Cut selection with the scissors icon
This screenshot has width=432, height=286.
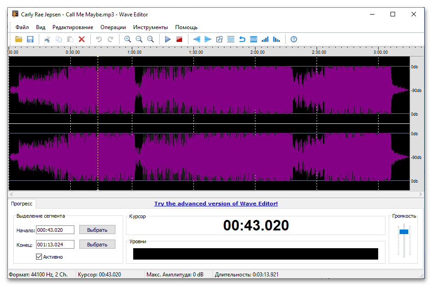47,39
